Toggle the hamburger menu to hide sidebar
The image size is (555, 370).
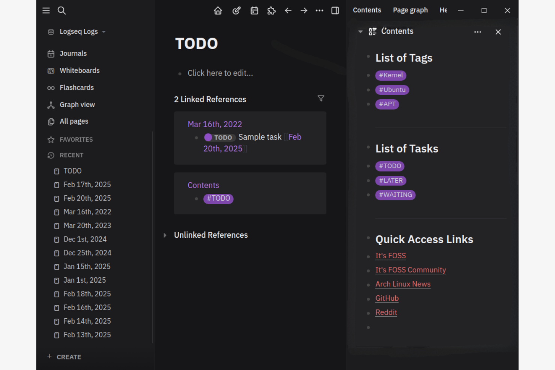(x=46, y=10)
